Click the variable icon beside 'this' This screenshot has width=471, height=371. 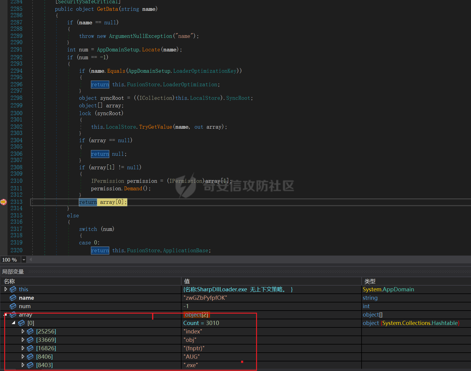coord(13,289)
